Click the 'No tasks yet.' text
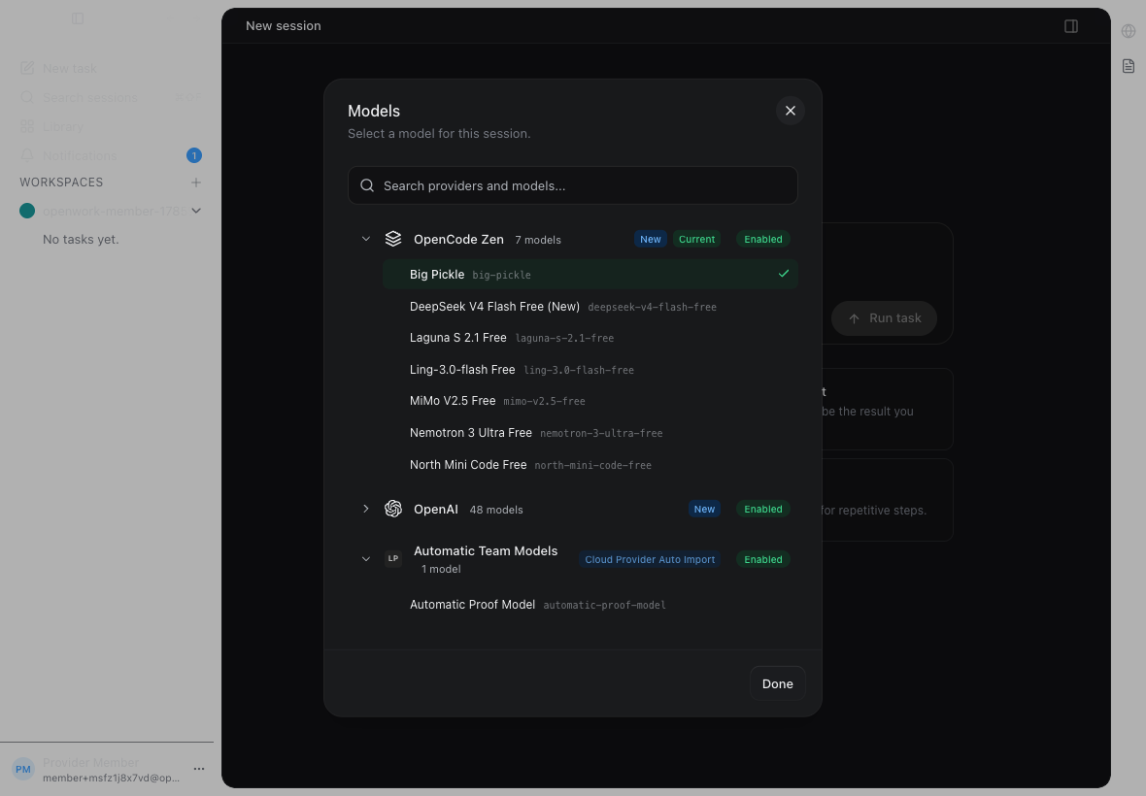Image resolution: width=1146 pixels, height=796 pixels. click(x=81, y=239)
